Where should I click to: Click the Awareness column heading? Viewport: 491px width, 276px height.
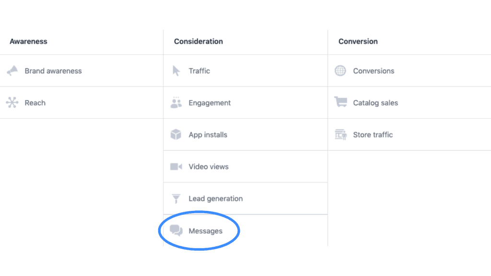coord(28,41)
